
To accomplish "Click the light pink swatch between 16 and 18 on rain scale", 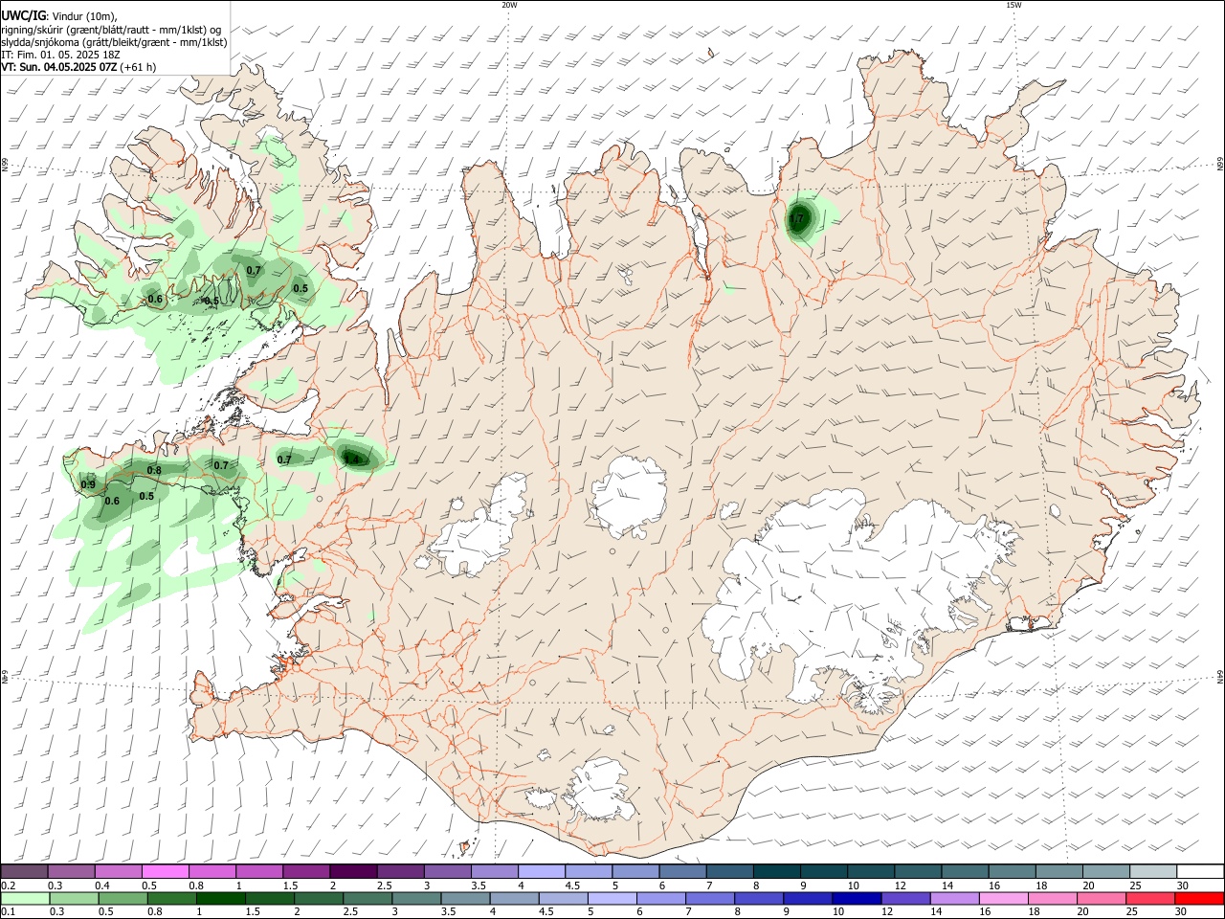I will pos(1003,898).
